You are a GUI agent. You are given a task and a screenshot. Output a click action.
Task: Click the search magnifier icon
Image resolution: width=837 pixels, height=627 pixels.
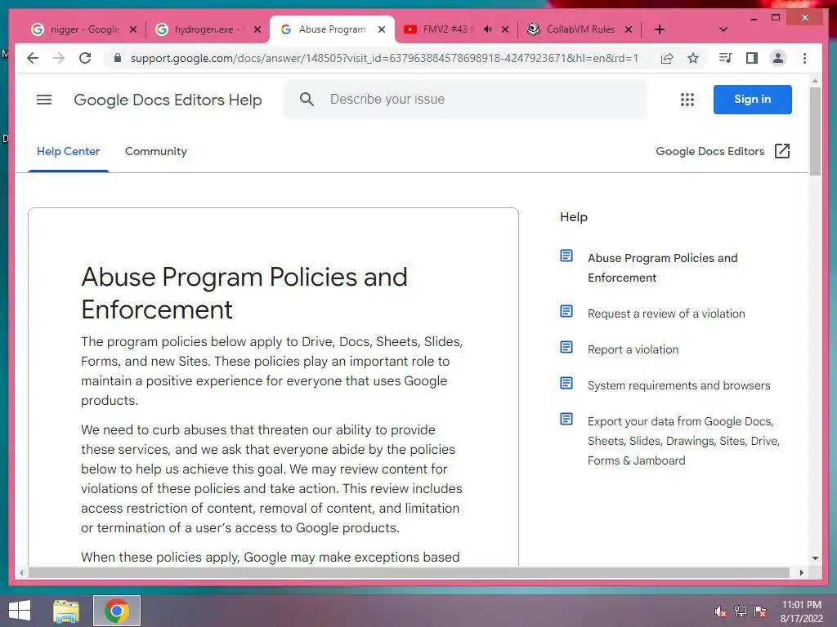(x=307, y=99)
